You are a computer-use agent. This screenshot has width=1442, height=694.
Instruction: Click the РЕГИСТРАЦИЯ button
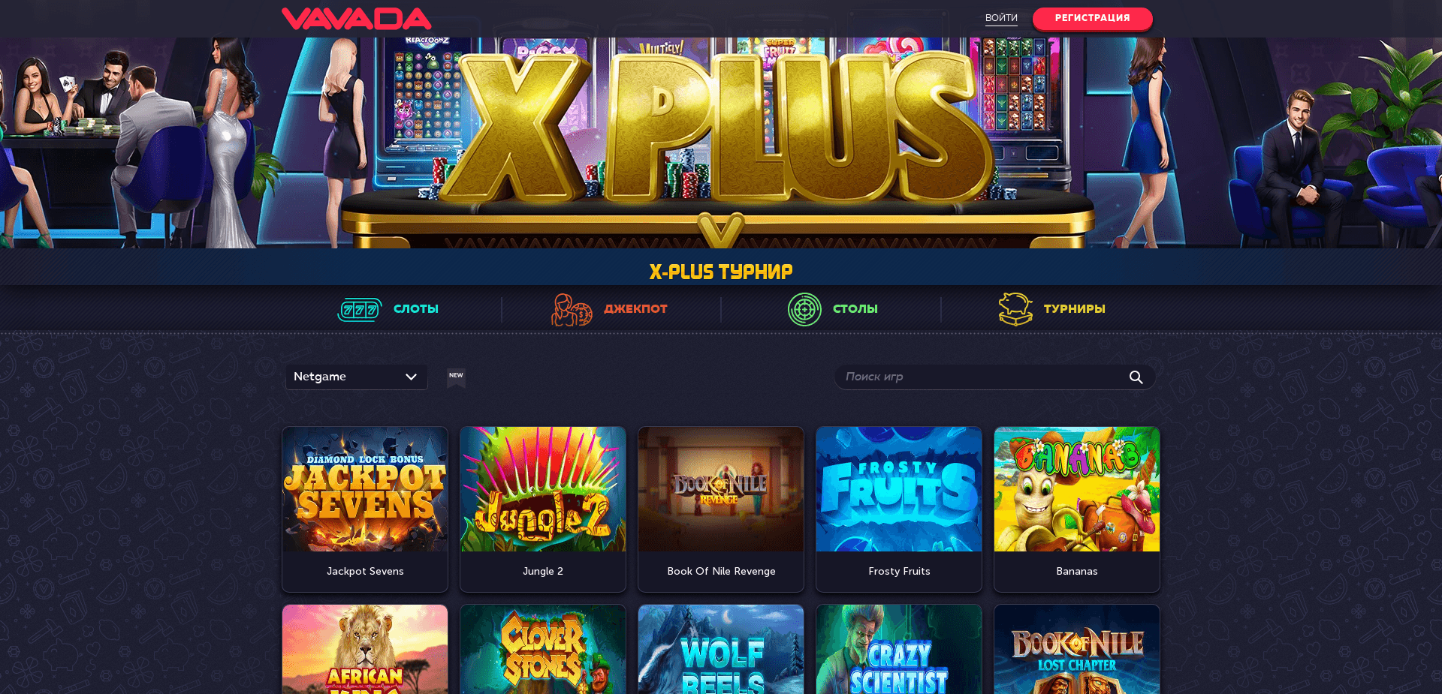pyautogui.click(x=1092, y=18)
